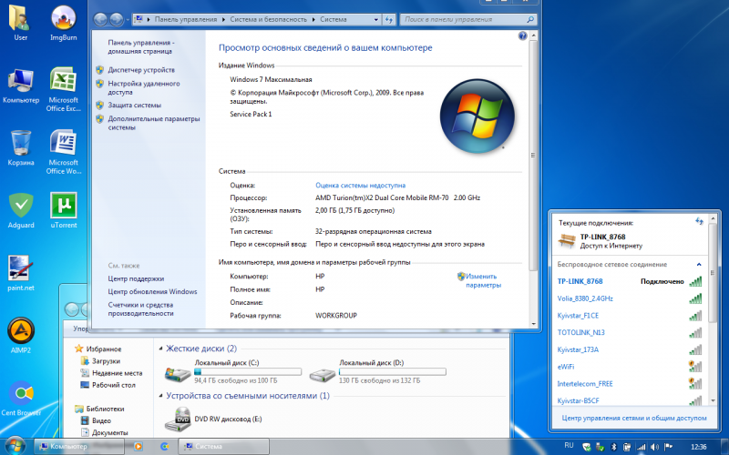The image size is (729, 455).
Task: Select TP-LINK_8768 network in list
Action: tap(630, 281)
